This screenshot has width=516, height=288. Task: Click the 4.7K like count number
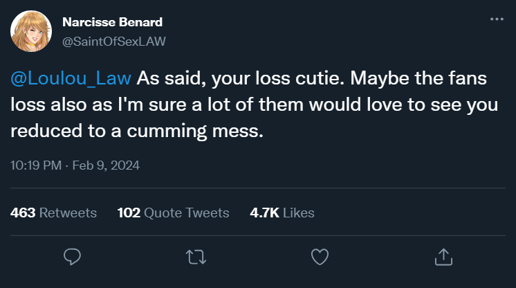click(x=264, y=213)
